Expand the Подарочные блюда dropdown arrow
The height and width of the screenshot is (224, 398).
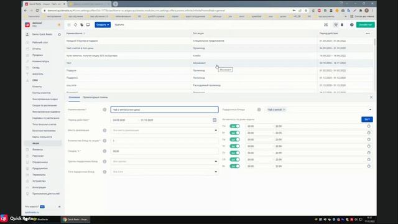370,110
